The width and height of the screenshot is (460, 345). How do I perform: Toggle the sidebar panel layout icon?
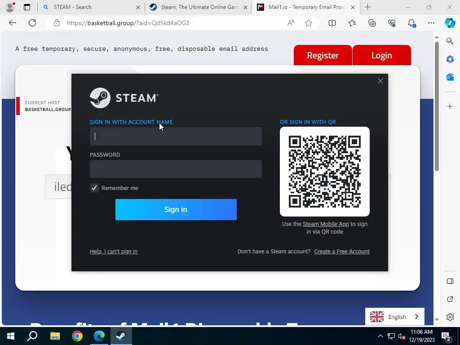tap(450, 281)
